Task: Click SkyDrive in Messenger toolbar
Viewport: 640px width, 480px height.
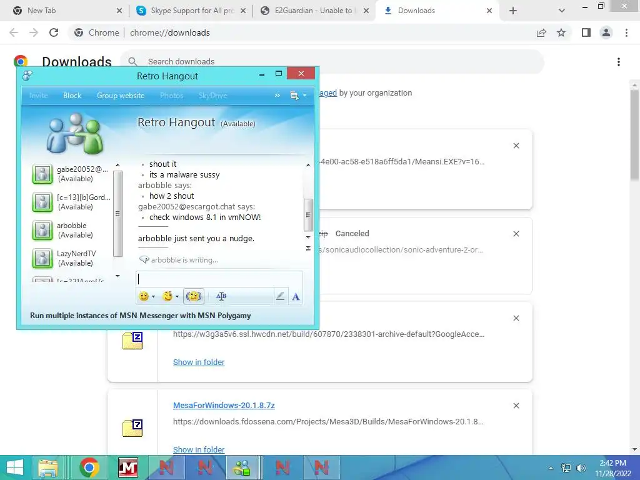Action: (212, 96)
